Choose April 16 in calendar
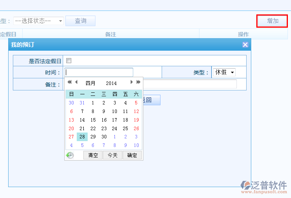 pyautogui.click(x=104, y=120)
